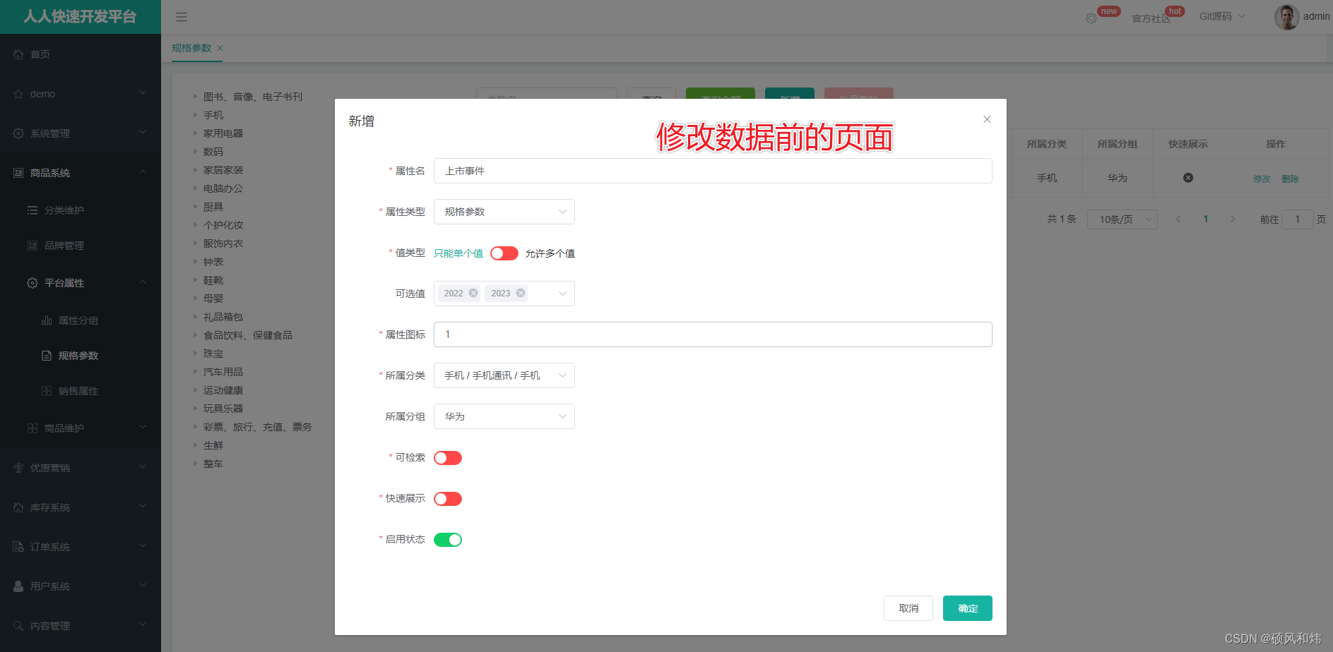This screenshot has height=652, width=1333.
Task: Toggle the 启用状态 switch off
Action: coord(448,540)
